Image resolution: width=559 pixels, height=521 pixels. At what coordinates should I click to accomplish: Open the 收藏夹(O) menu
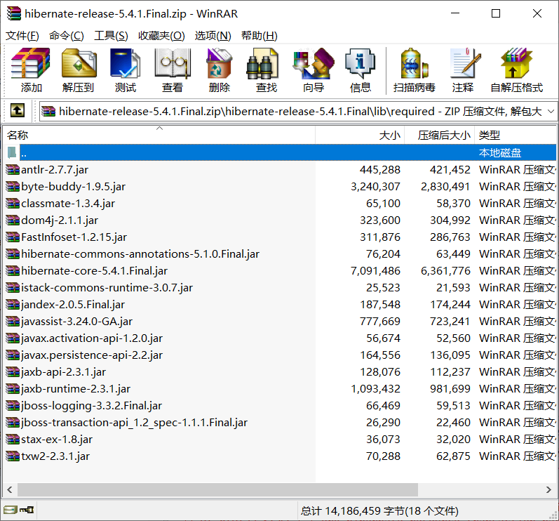pyautogui.click(x=161, y=36)
